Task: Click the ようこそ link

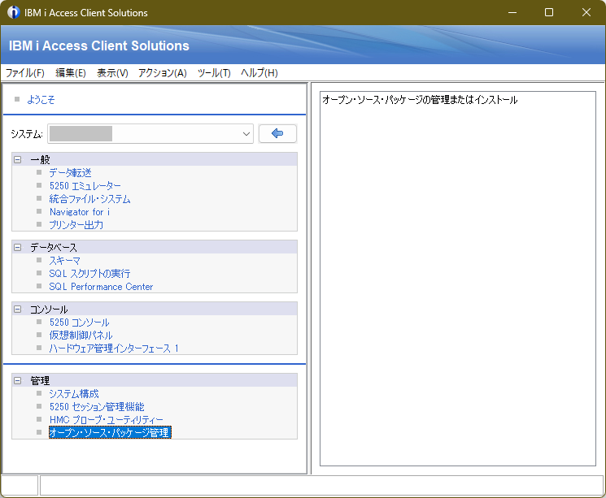Action: (x=41, y=100)
